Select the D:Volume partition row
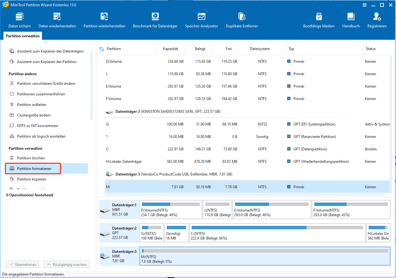Viewport: 396px width, 278px height. click(x=247, y=62)
